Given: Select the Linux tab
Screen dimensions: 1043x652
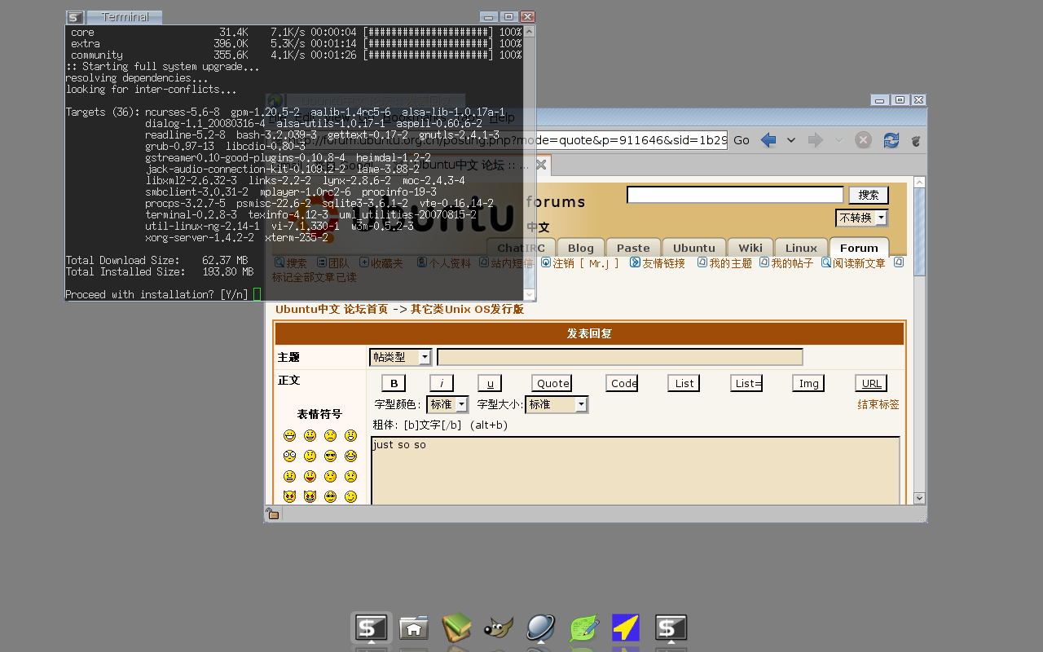Looking at the screenshot, I should 801,248.
